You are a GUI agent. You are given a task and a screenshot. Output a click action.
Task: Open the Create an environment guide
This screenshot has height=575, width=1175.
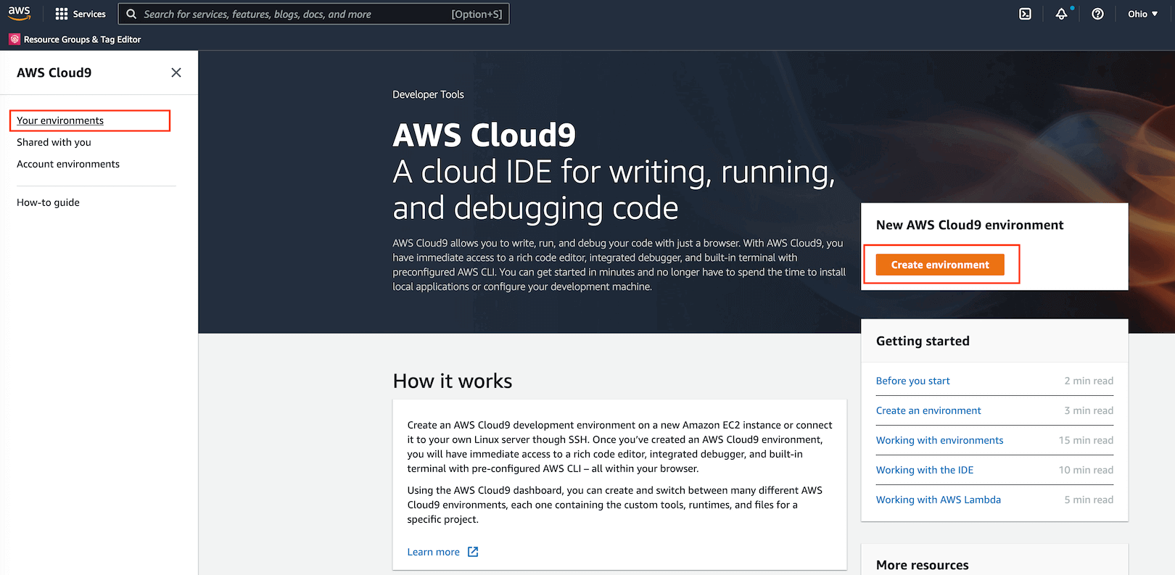click(928, 410)
